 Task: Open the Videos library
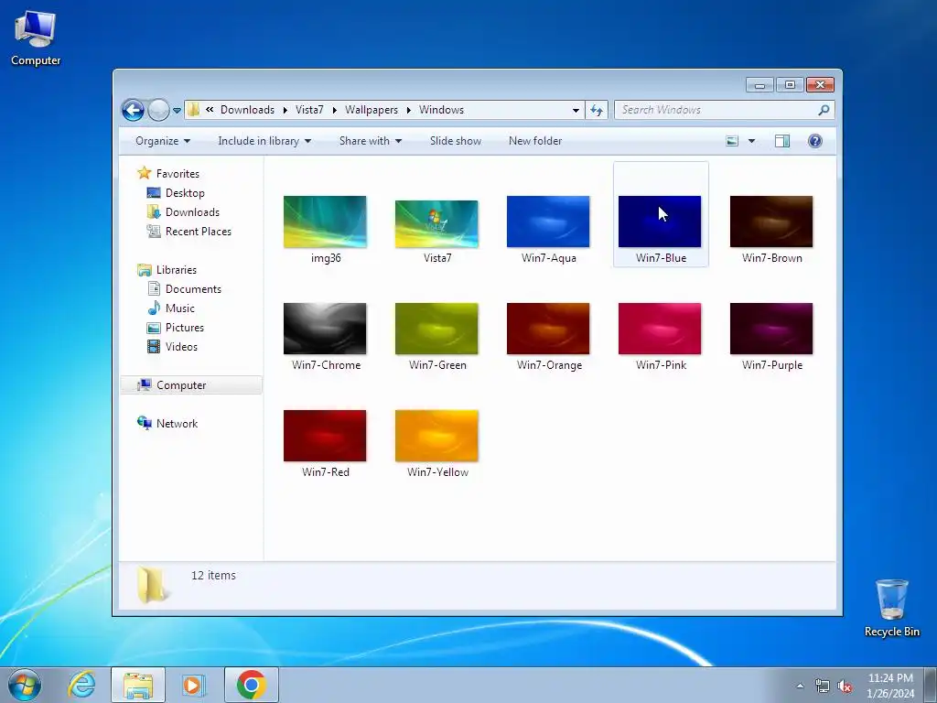coord(181,347)
